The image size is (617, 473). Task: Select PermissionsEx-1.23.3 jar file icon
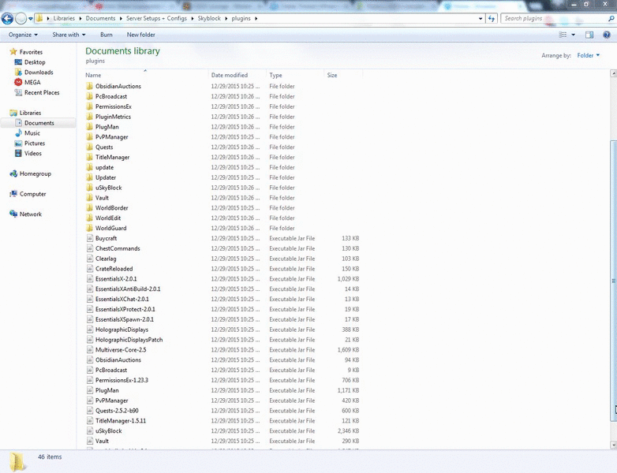click(x=90, y=380)
